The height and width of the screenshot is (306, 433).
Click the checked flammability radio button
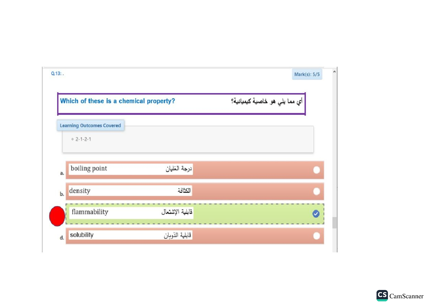point(316,214)
